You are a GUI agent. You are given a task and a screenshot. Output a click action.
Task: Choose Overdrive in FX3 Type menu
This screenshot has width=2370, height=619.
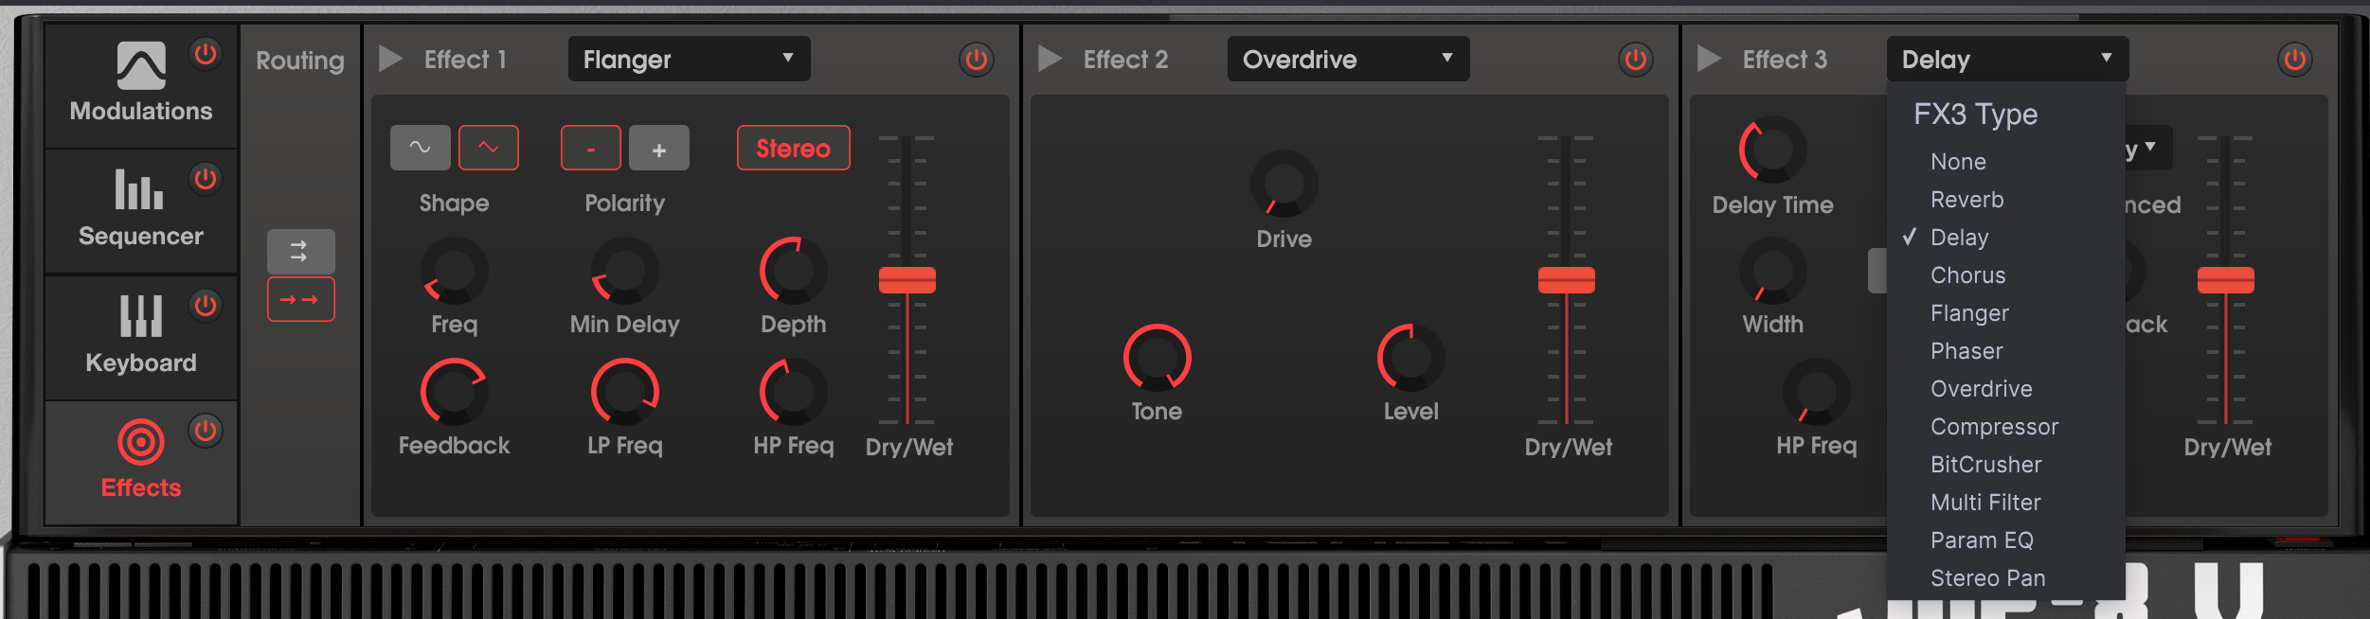point(2006,389)
